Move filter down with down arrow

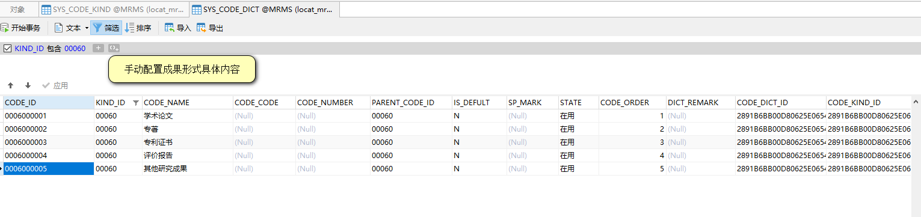(28, 86)
